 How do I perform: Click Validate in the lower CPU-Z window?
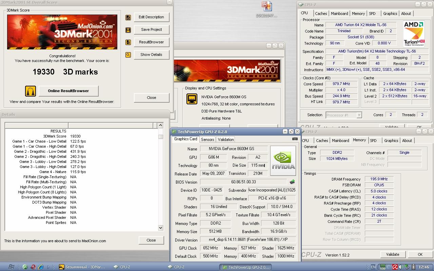(393, 254)
